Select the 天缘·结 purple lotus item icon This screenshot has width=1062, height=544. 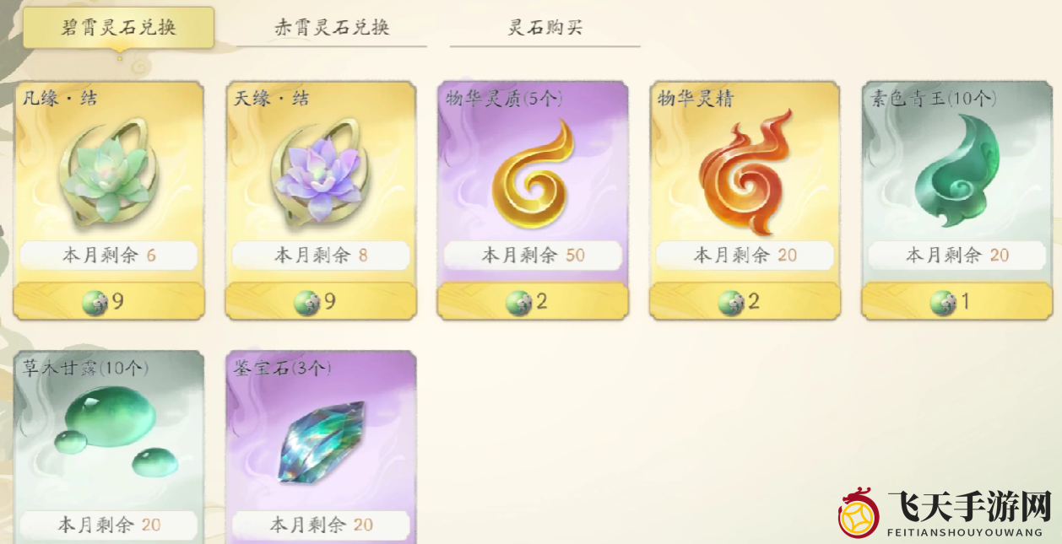click(321, 170)
